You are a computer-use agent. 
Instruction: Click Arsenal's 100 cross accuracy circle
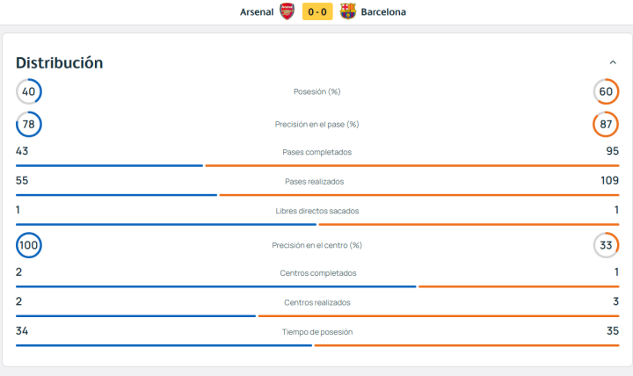[x=29, y=245]
